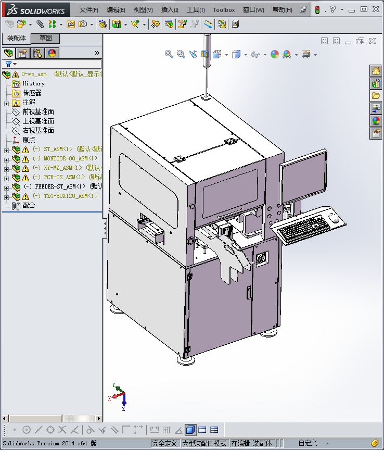Image resolution: width=384 pixels, height=450 pixels.
Task: Toggle the single viewport window icon at bottom
Action: [202, 430]
